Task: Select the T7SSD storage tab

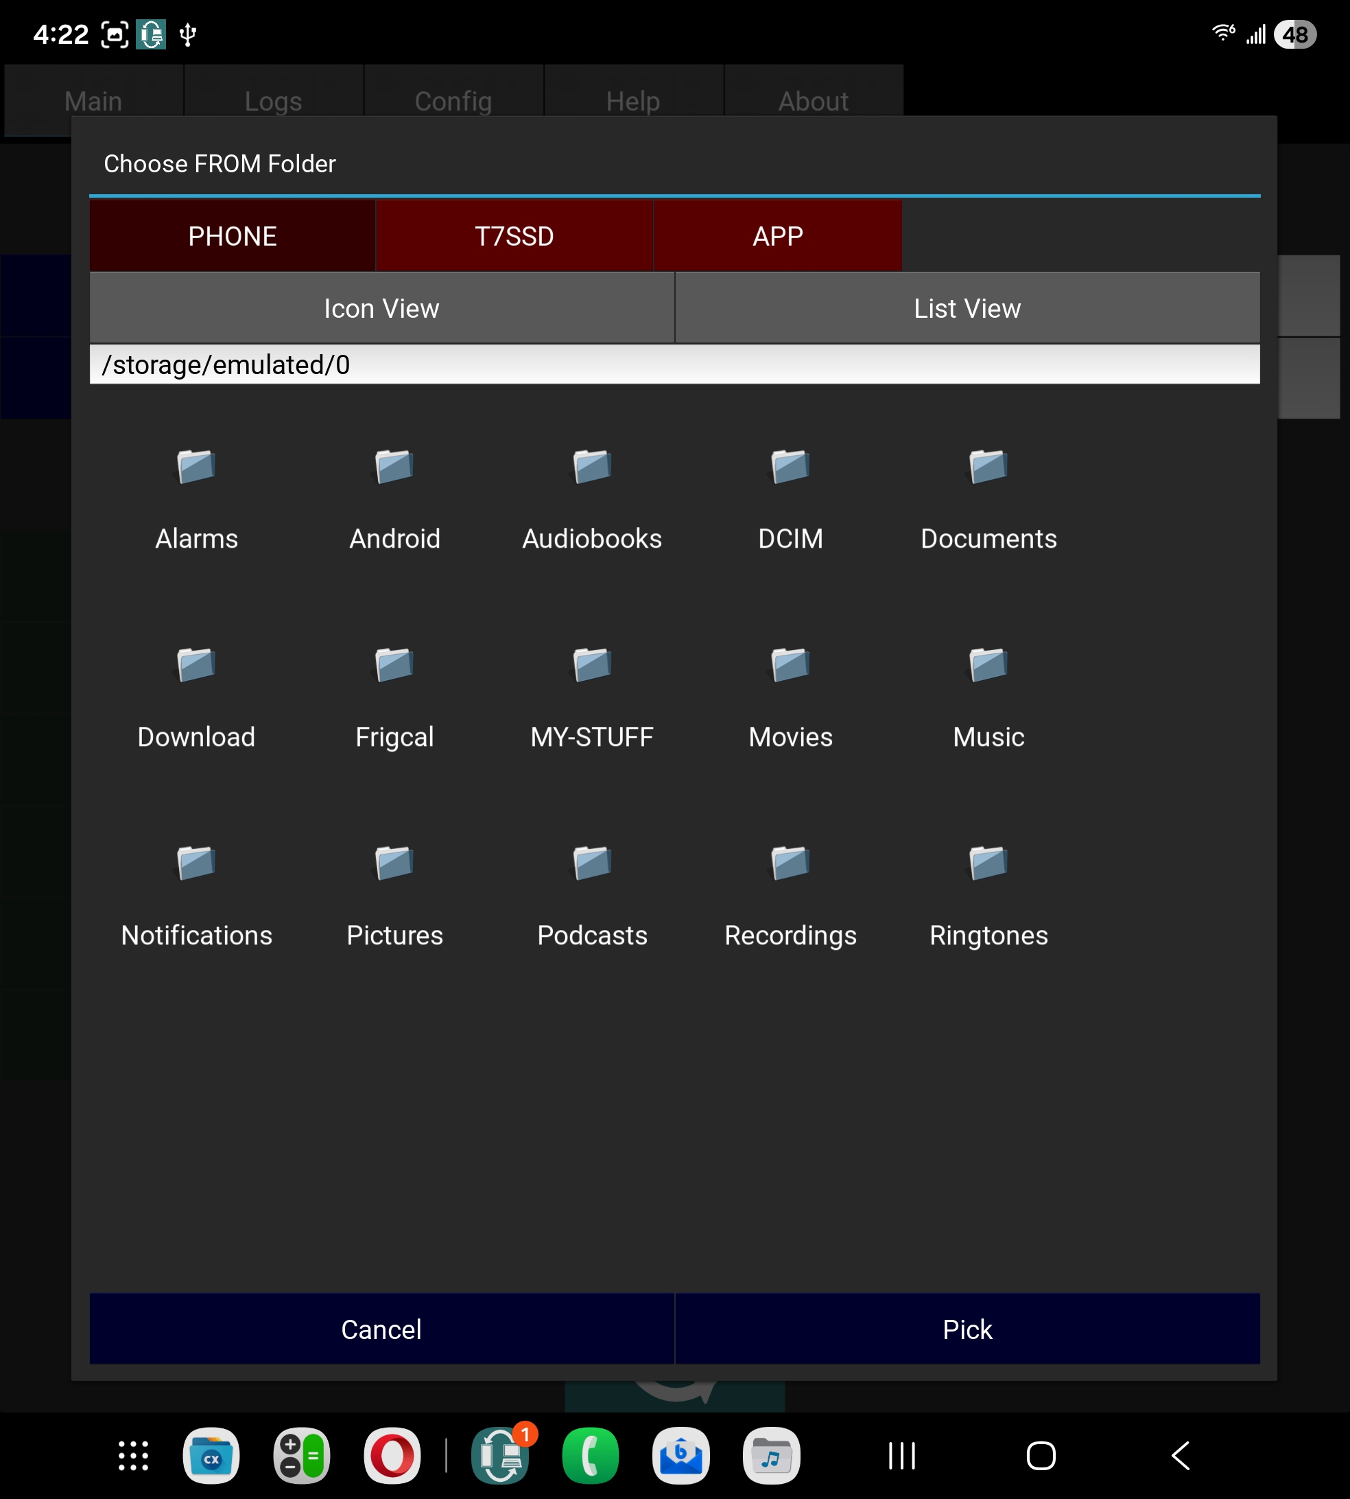Action: 514,236
